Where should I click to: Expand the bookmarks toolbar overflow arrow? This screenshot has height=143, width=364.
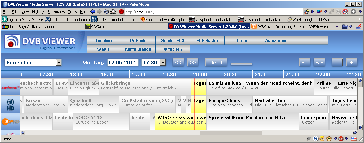(x=360, y=19)
